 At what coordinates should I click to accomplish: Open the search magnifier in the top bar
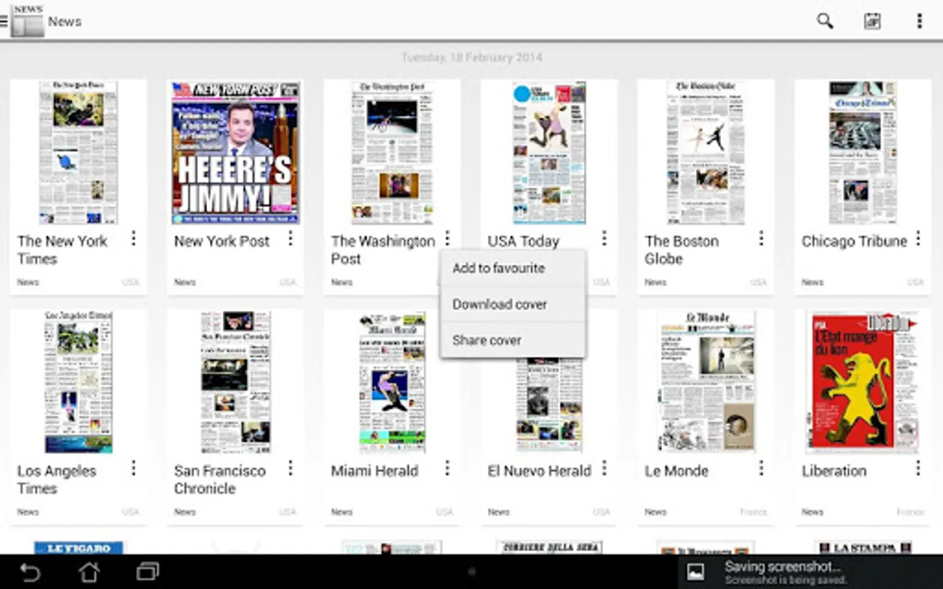coord(825,21)
